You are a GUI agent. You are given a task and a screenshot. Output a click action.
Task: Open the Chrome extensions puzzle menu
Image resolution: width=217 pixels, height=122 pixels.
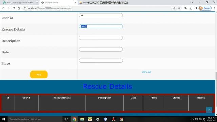pyautogui.click(x=185, y=8)
